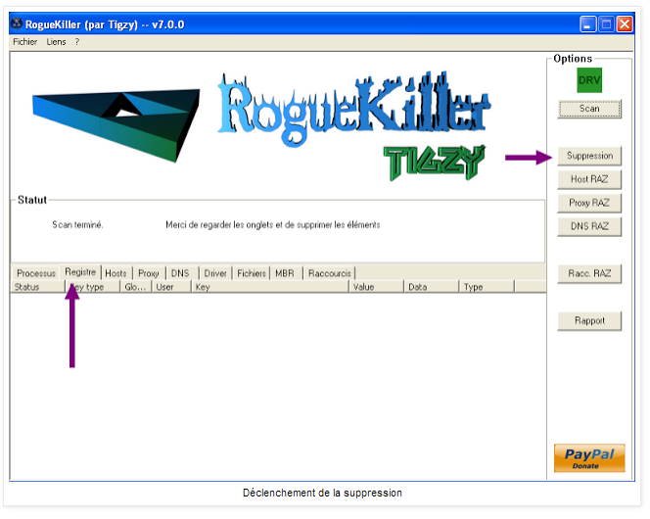Sort by the Key column header
650x519 pixels.
[270, 287]
